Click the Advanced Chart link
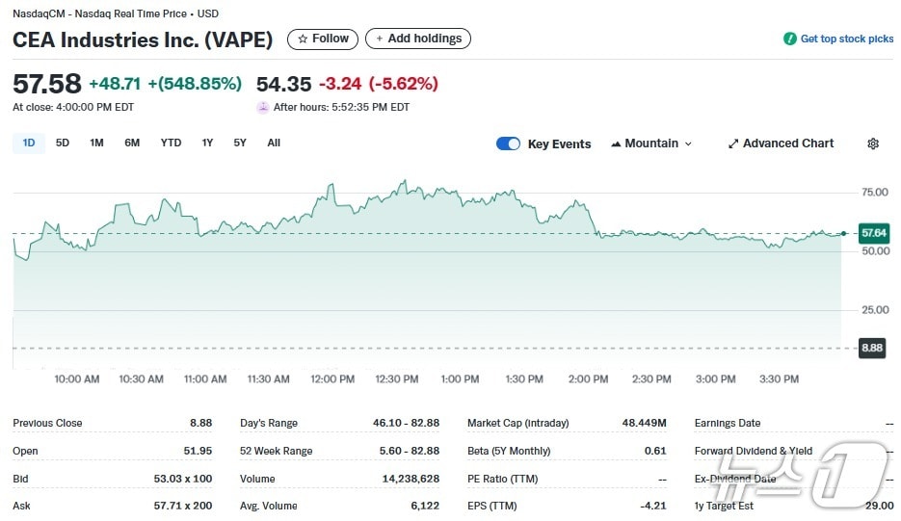The image size is (901, 521). 788,143
